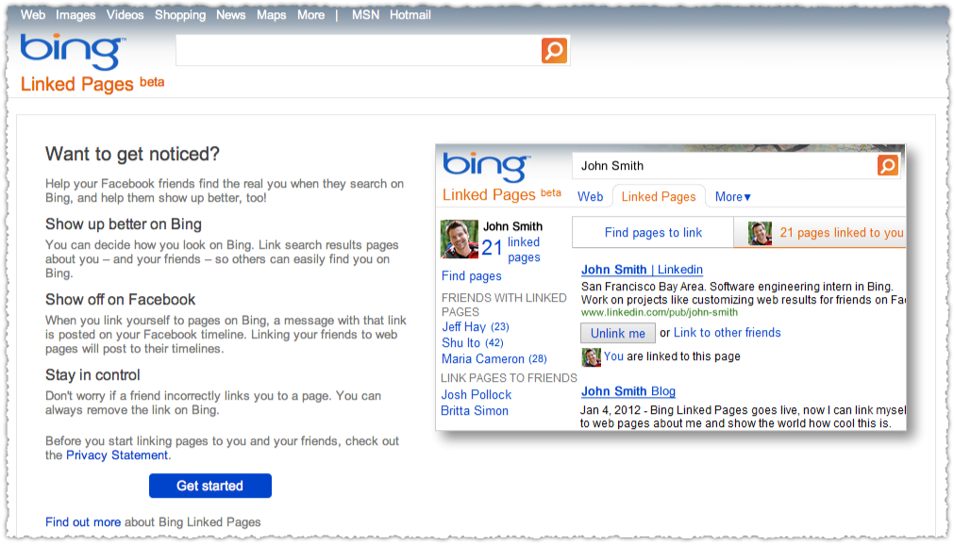Open John Smith's large profile photo

[459, 239]
